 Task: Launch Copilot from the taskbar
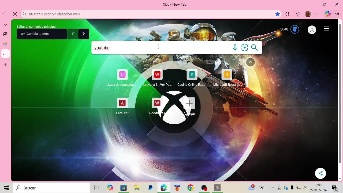click(x=110, y=188)
